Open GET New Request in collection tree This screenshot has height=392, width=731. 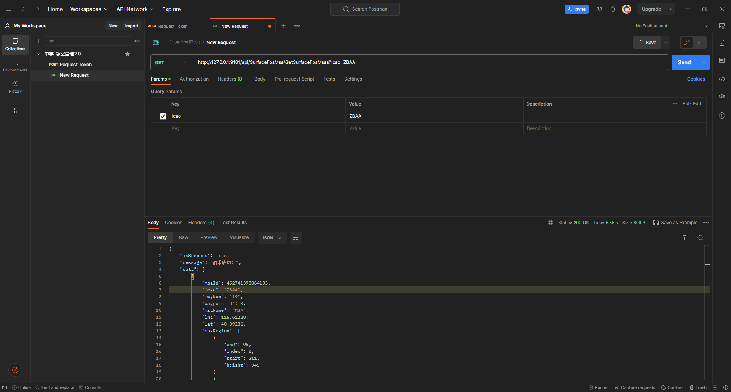[88, 75]
